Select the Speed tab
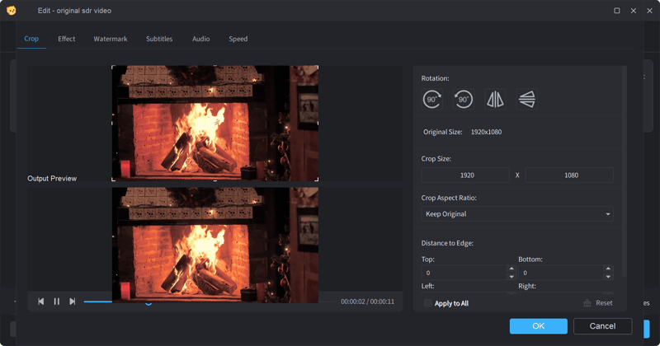This screenshot has width=660, height=346. [238, 39]
